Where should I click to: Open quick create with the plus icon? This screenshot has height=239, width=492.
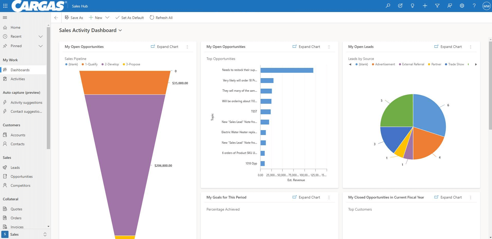(425, 6)
